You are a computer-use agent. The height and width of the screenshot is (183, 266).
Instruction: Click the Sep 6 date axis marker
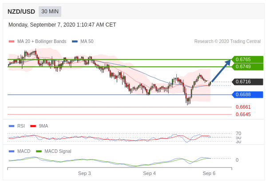point(209,174)
